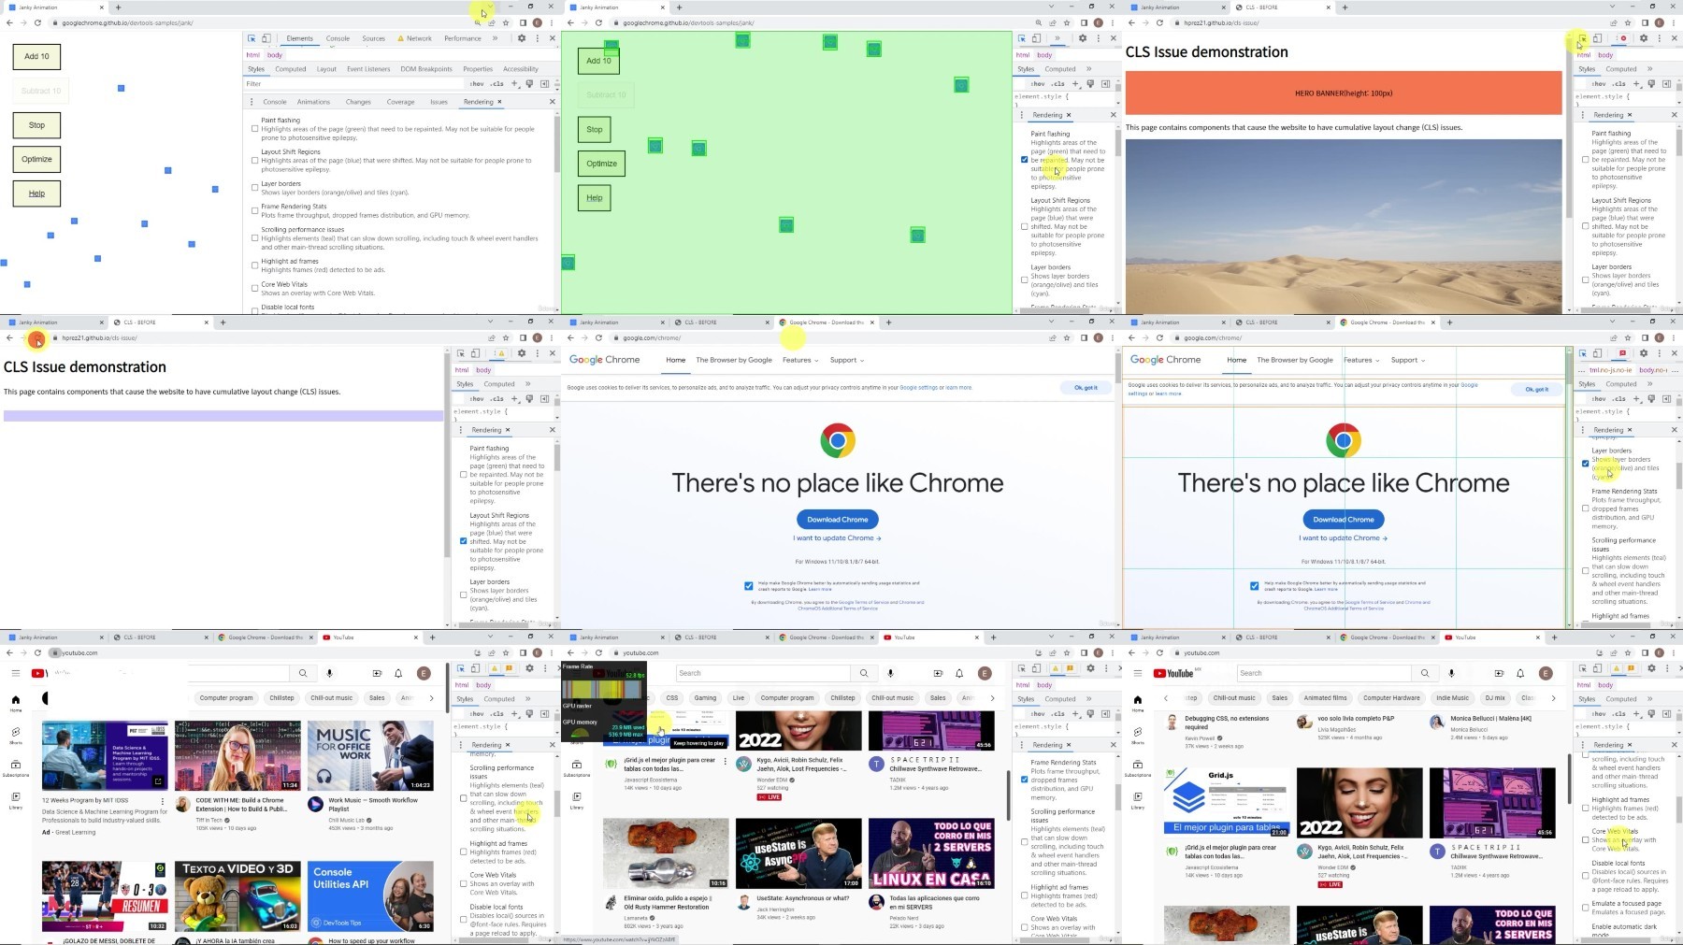This screenshot has height=945, width=1683.
Task: Uncheck Paint flashing in the green paint-flashing window
Action: (x=1025, y=160)
